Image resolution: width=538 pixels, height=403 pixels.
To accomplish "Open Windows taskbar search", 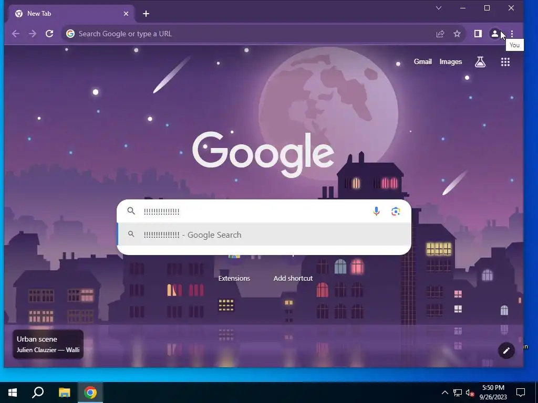I will [x=38, y=393].
